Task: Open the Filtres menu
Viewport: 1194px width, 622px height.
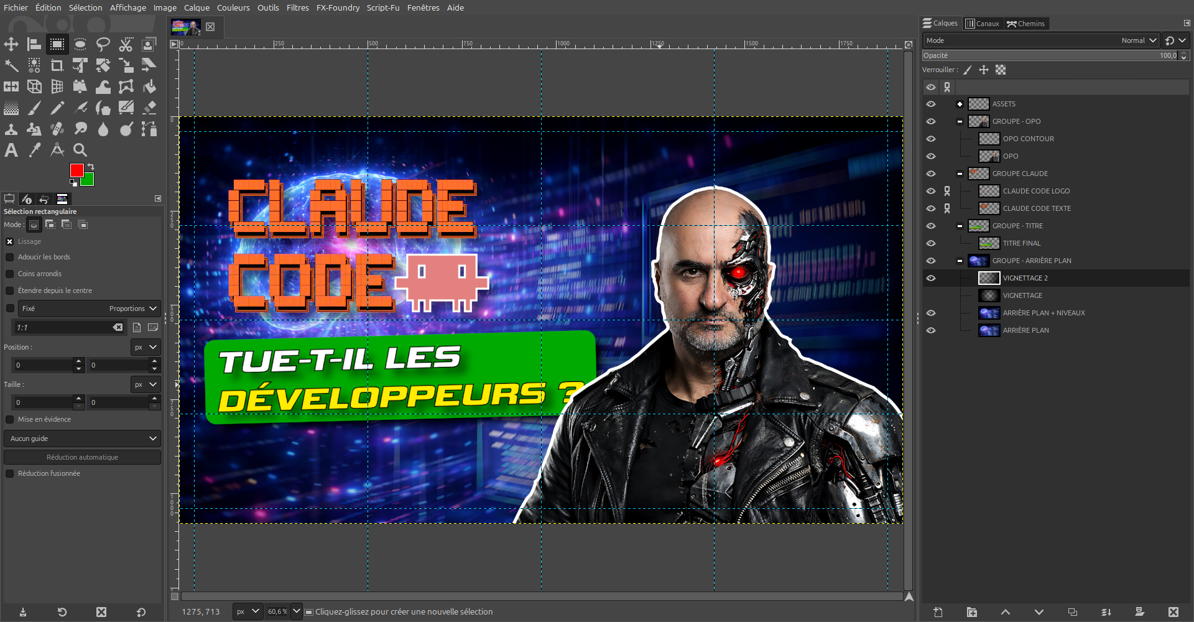Action: [297, 7]
